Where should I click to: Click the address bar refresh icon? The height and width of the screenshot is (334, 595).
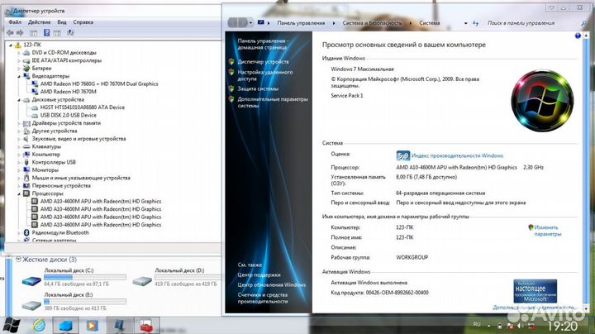pos(475,23)
